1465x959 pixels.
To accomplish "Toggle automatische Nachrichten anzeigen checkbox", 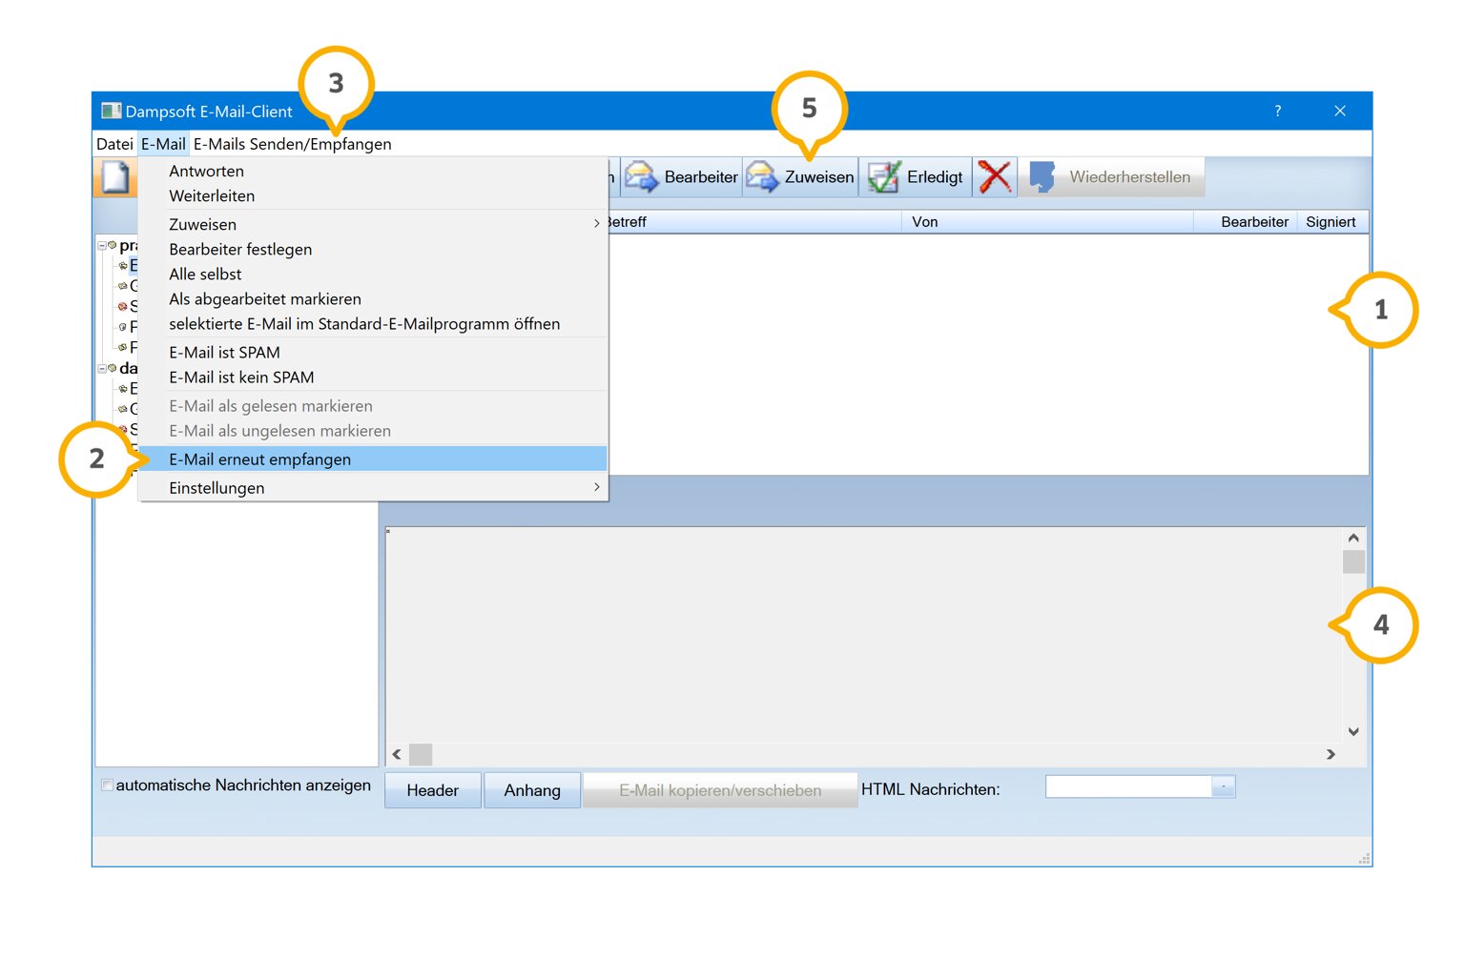I will (108, 786).
